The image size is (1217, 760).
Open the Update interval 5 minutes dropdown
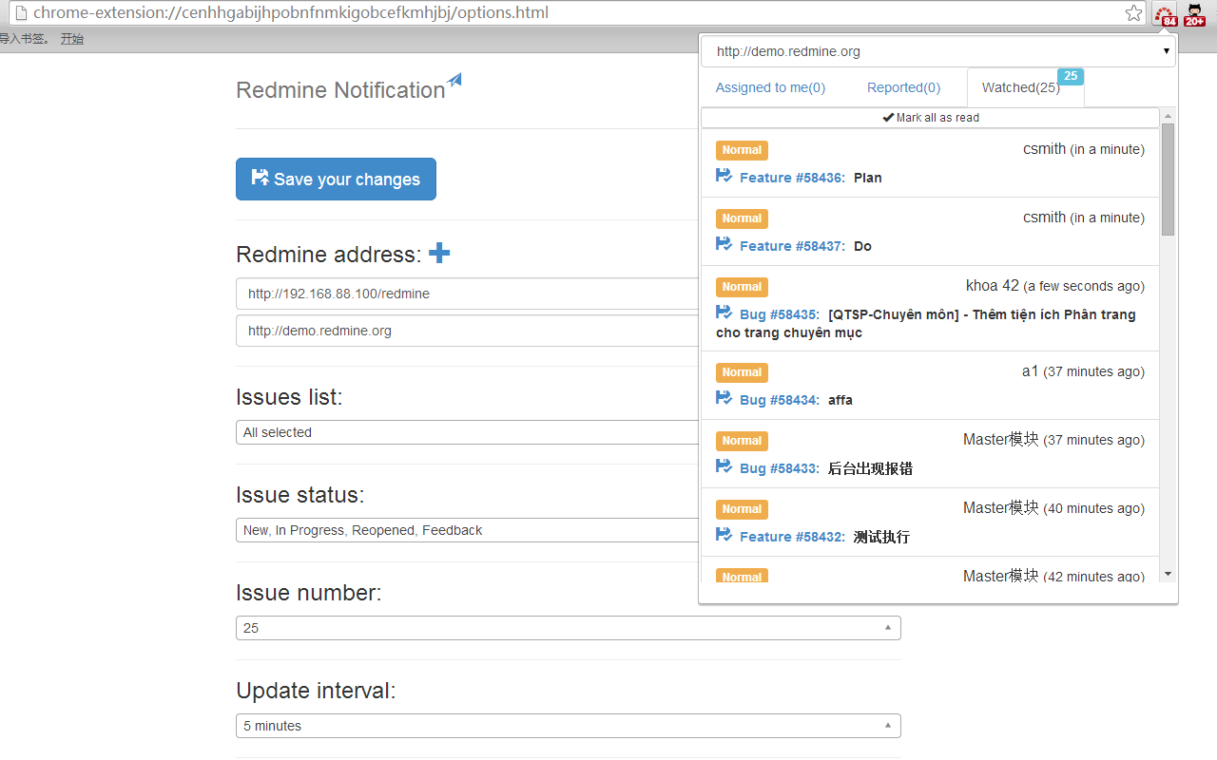[569, 726]
